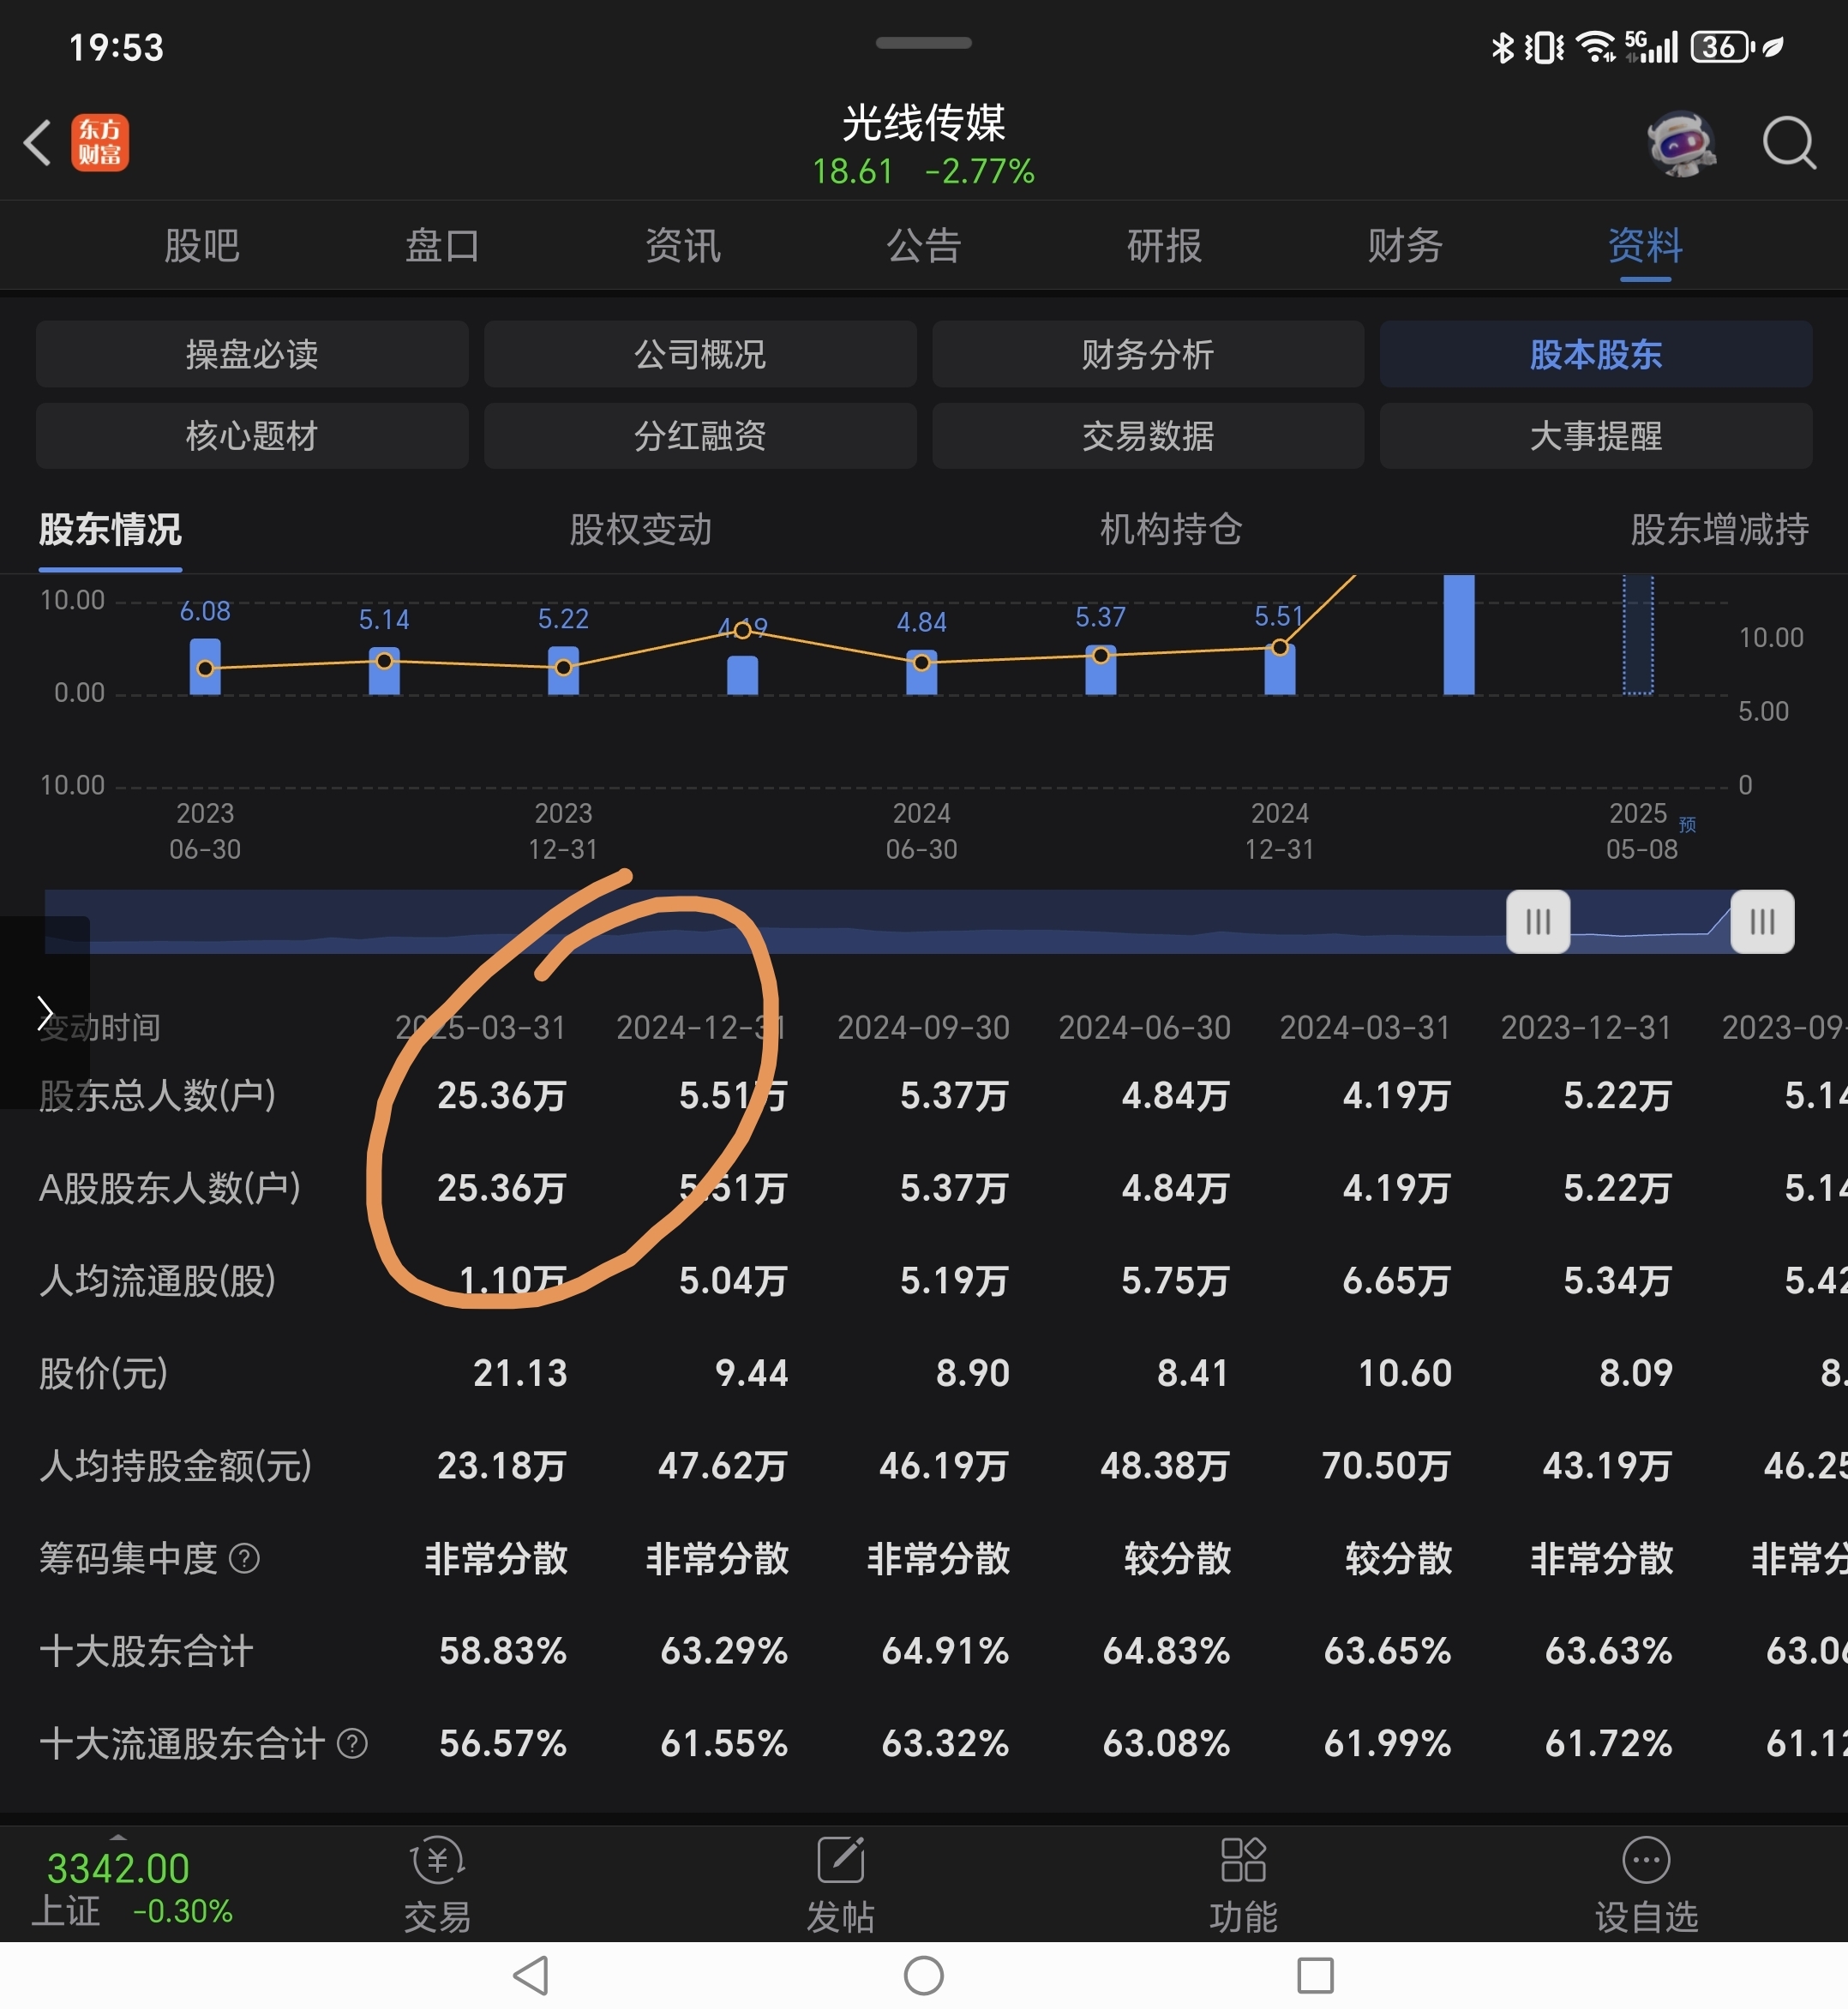Tap the 十大流通股东合计 value 63.32%
Viewport: 1848px width, 2009px height.
tap(945, 1744)
